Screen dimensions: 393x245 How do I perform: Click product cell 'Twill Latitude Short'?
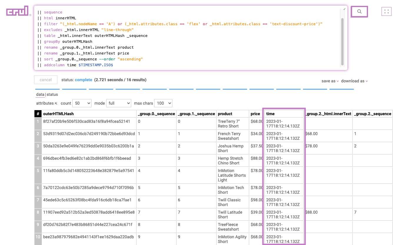click(x=233, y=215)
